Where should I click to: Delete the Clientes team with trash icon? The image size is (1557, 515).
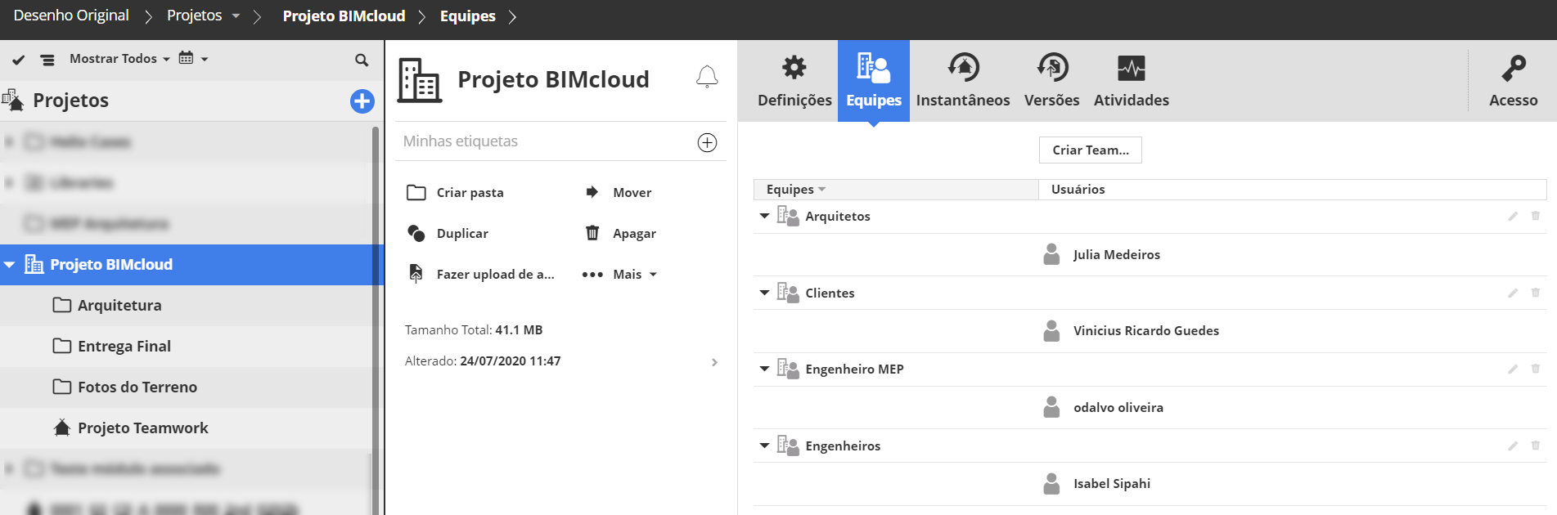[x=1536, y=293]
